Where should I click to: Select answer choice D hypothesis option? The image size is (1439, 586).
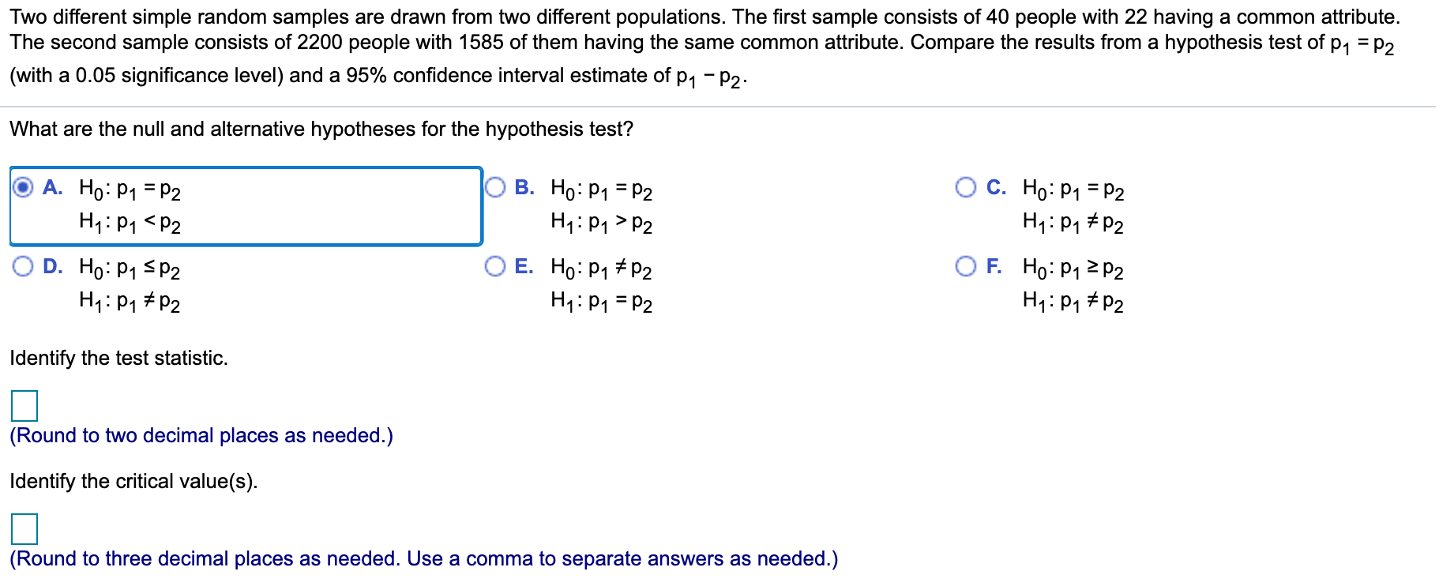24,267
